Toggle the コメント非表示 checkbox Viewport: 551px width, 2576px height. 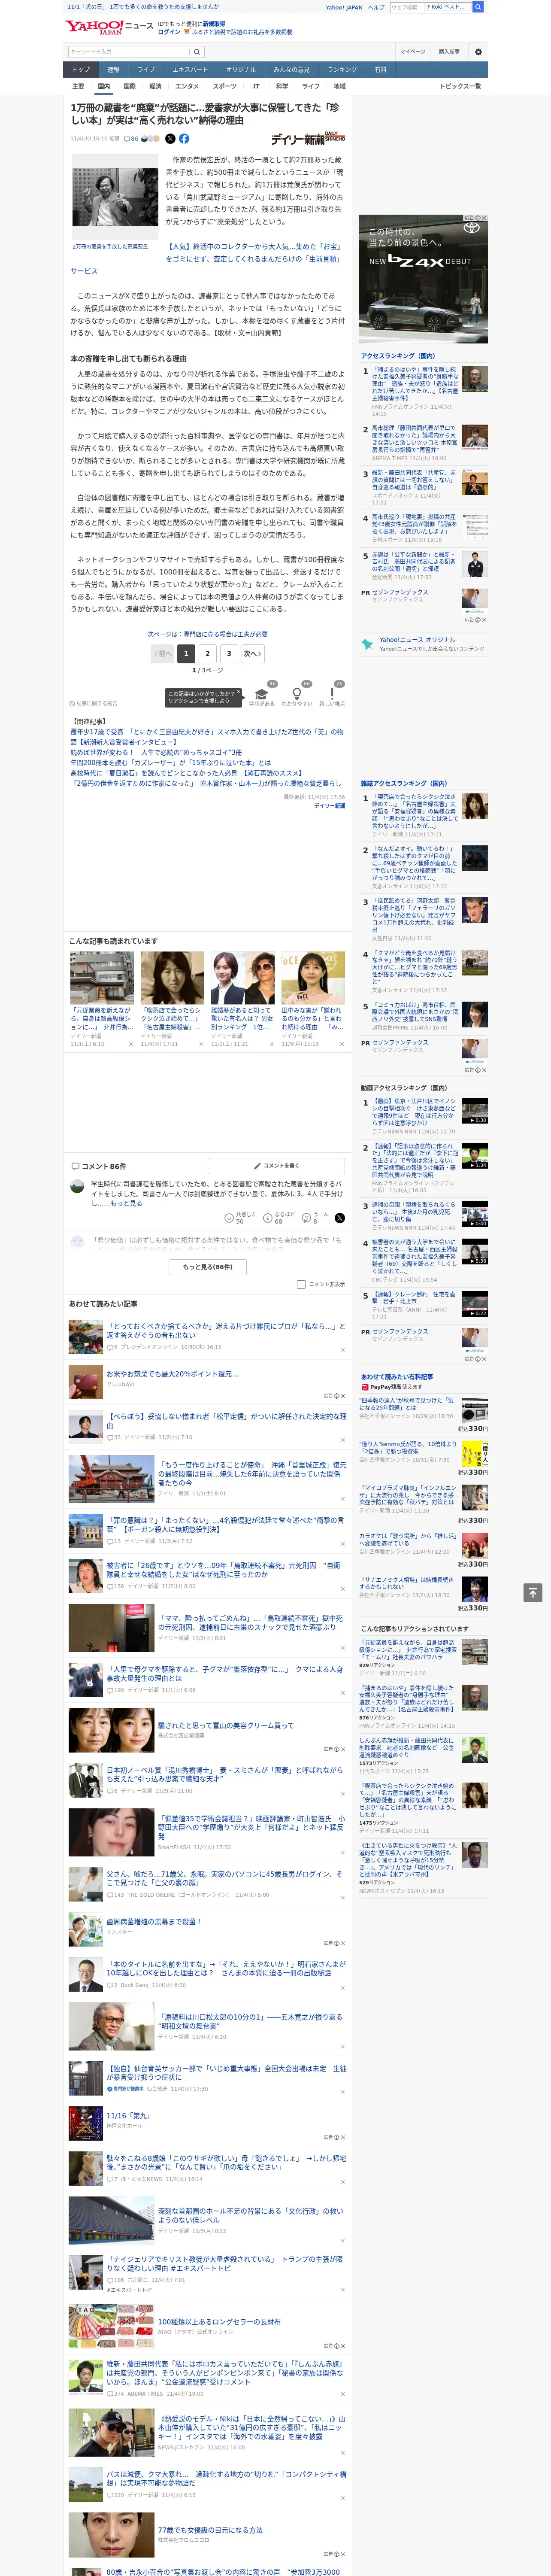pyautogui.click(x=301, y=1284)
